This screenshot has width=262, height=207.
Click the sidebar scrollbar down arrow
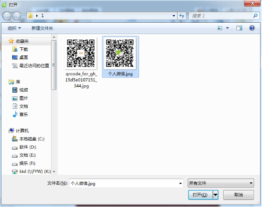(x=54, y=171)
